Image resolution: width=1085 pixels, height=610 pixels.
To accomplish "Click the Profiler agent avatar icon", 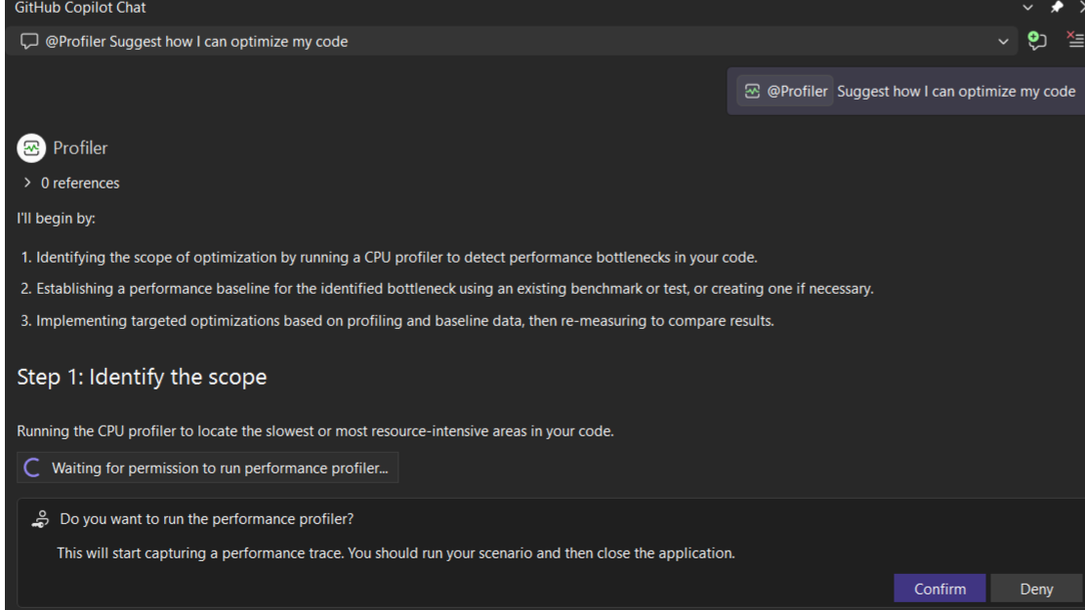I will pos(29,147).
